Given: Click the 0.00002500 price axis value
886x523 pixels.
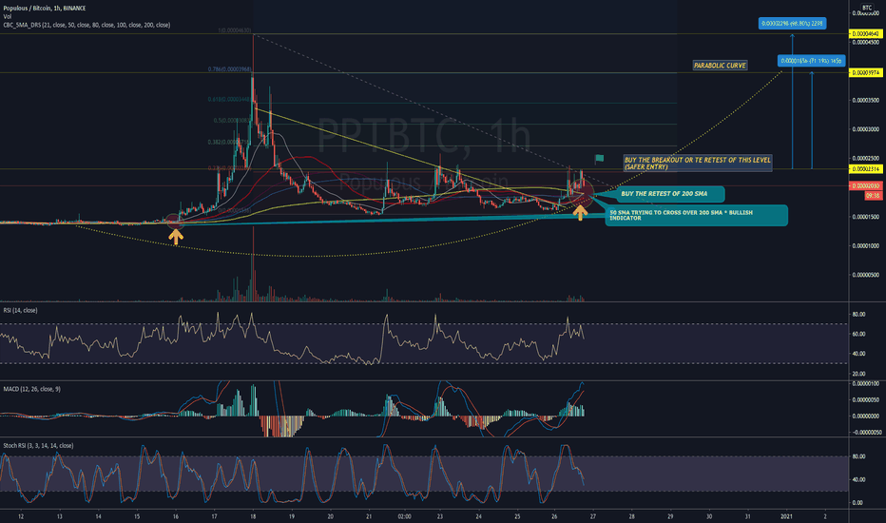Looking at the screenshot, I should [x=866, y=159].
